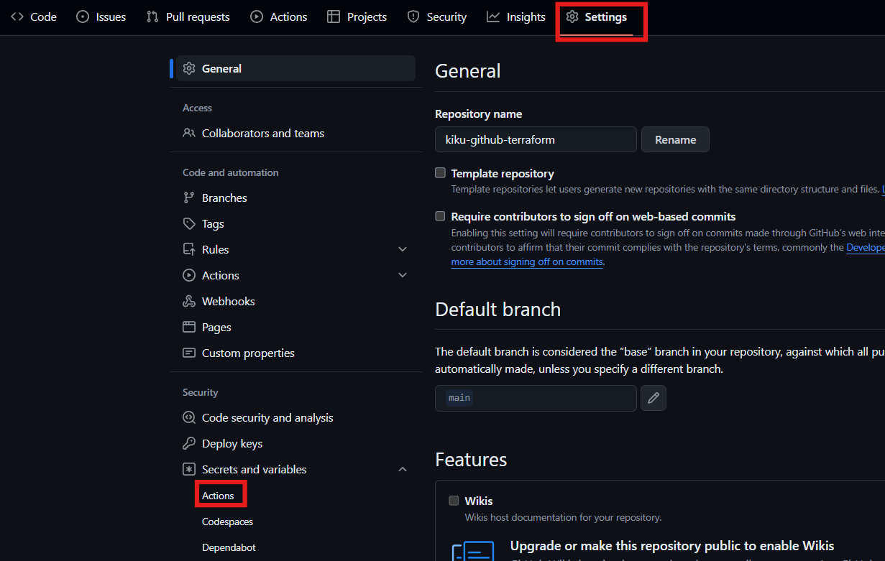Select Codespaces under Secrets and variables
The image size is (885, 561).
(227, 521)
